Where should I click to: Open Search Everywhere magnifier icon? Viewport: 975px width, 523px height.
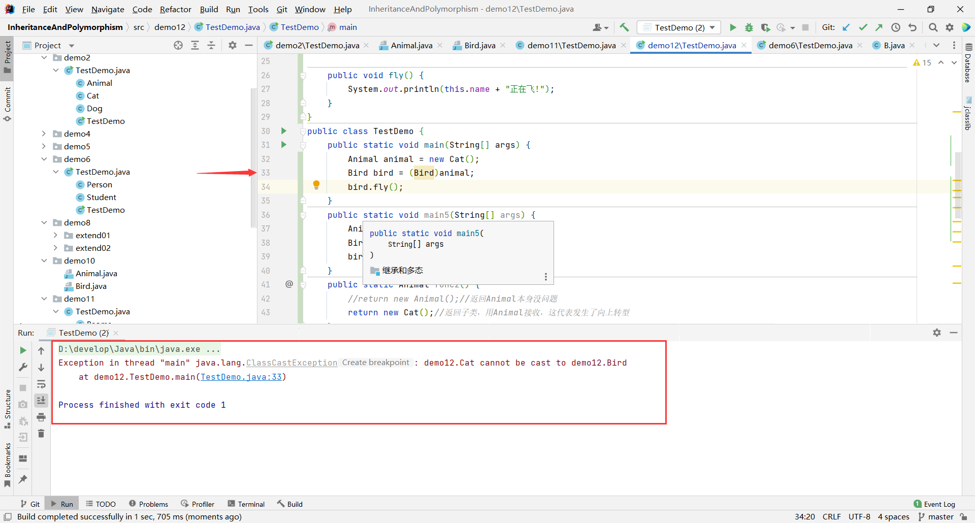[x=933, y=27]
